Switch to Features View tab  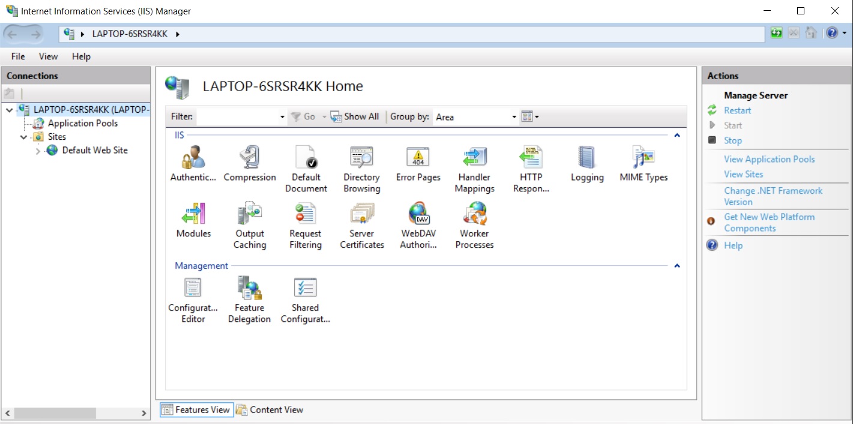click(196, 410)
